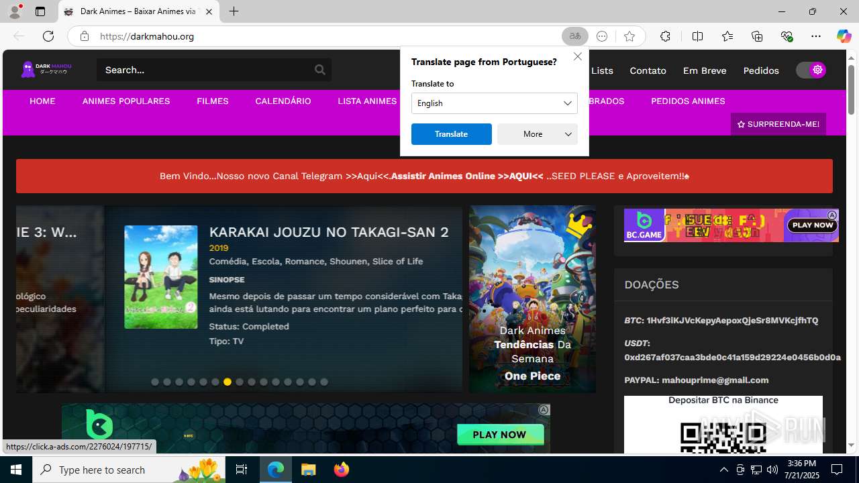Open the browser profile icon
Image resolution: width=859 pixels, height=483 pixels.
[15, 11]
